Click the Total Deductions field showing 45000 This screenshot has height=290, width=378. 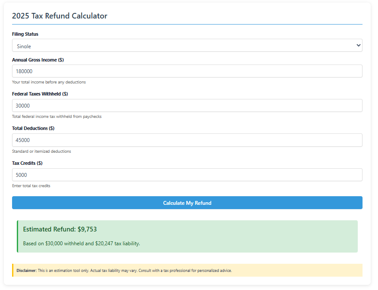coord(187,140)
